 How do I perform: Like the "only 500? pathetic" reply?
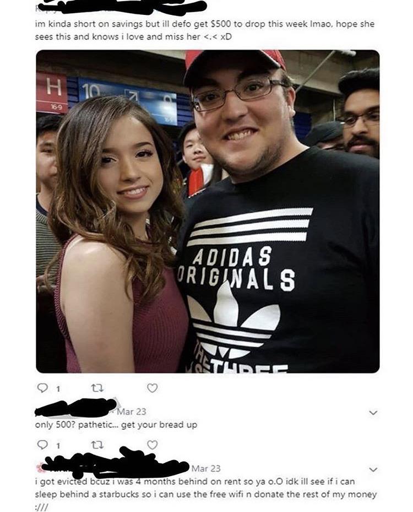(153, 445)
